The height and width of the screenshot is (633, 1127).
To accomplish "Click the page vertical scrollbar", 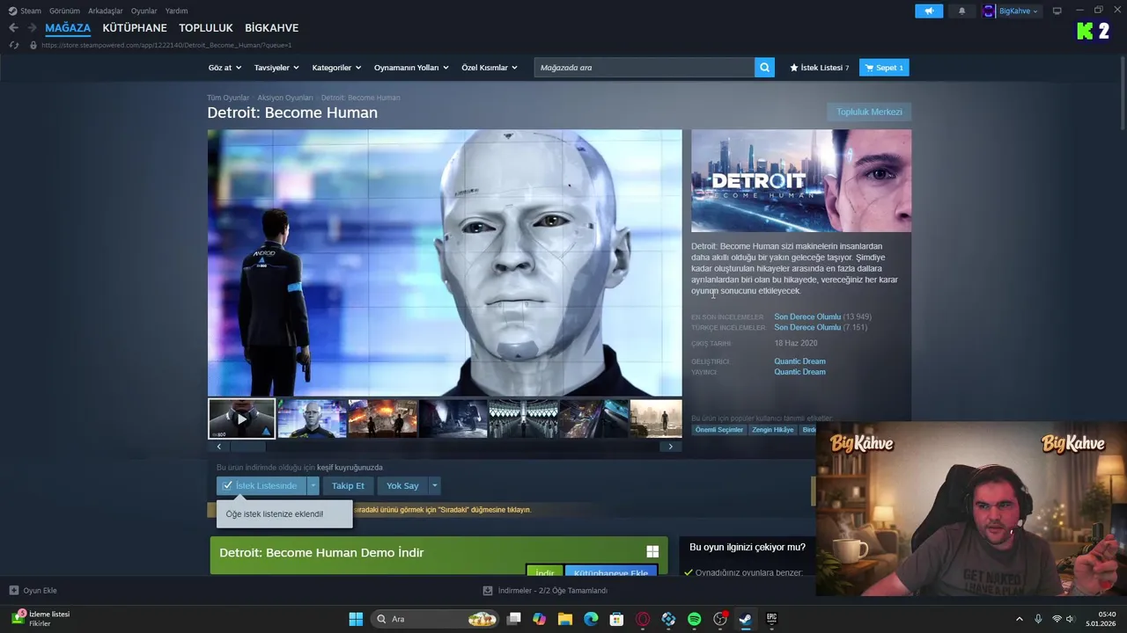I will (1123, 95).
